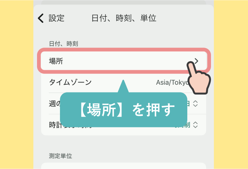Select the Asia/Tokyo timezone value
The image size is (248, 169).
(x=172, y=82)
